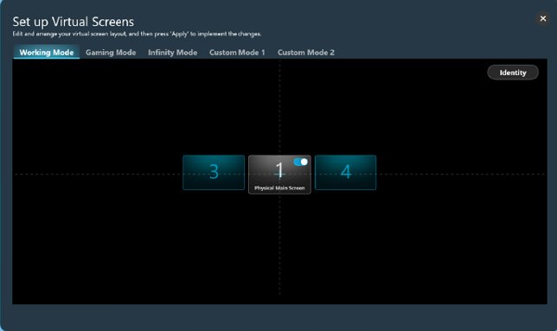Click the horizontal dashed guideline left of screen 3

tap(99, 174)
